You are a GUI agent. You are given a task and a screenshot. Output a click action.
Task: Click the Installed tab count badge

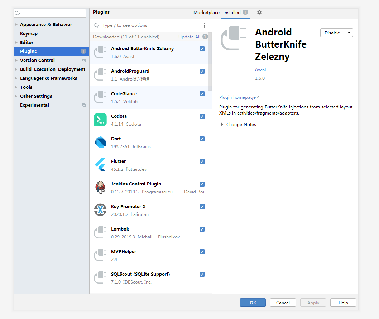point(245,12)
